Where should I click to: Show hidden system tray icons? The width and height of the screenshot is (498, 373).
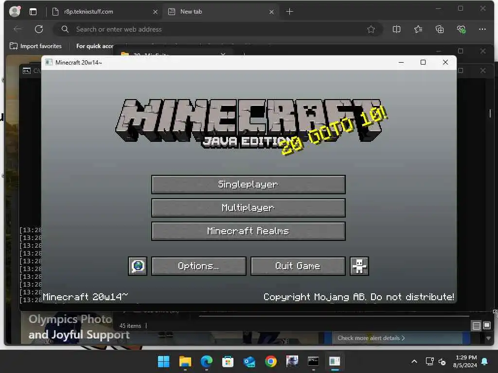(x=414, y=361)
